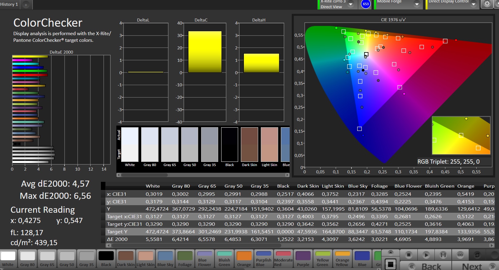The image size is (499, 270).
Task: Enable continuous read infinity icon
Action: 460,255
